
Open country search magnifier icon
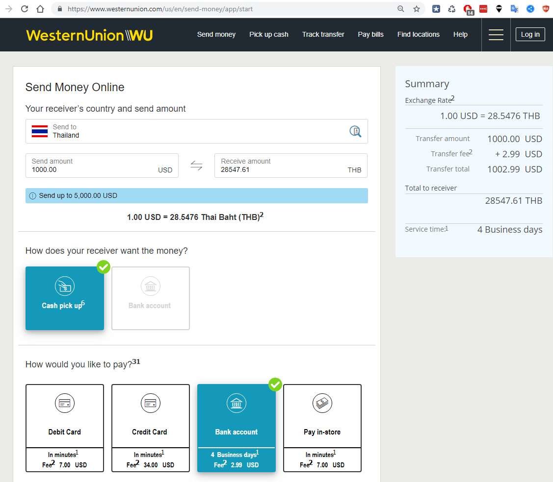pyautogui.click(x=355, y=131)
